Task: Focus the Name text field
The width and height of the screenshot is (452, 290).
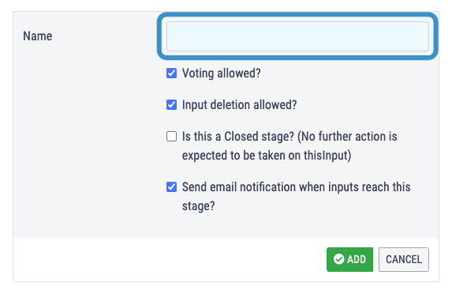Action: tap(297, 36)
